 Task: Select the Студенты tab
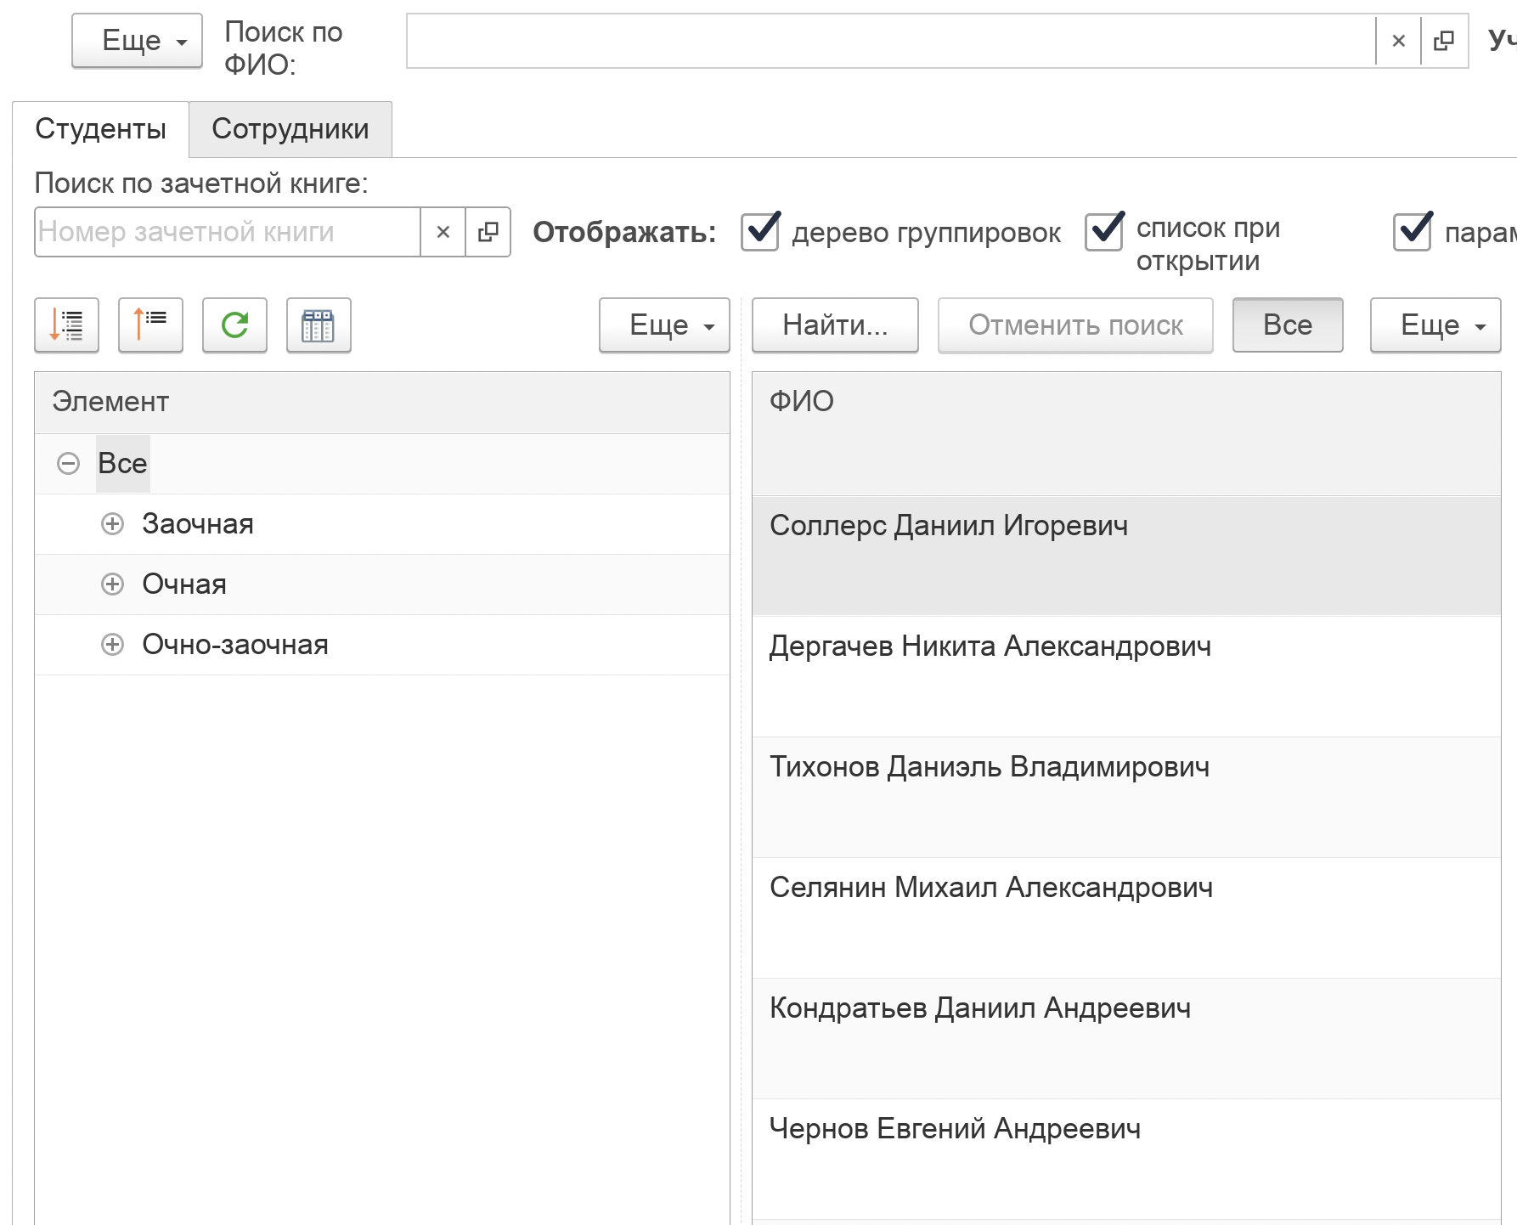click(x=100, y=129)
